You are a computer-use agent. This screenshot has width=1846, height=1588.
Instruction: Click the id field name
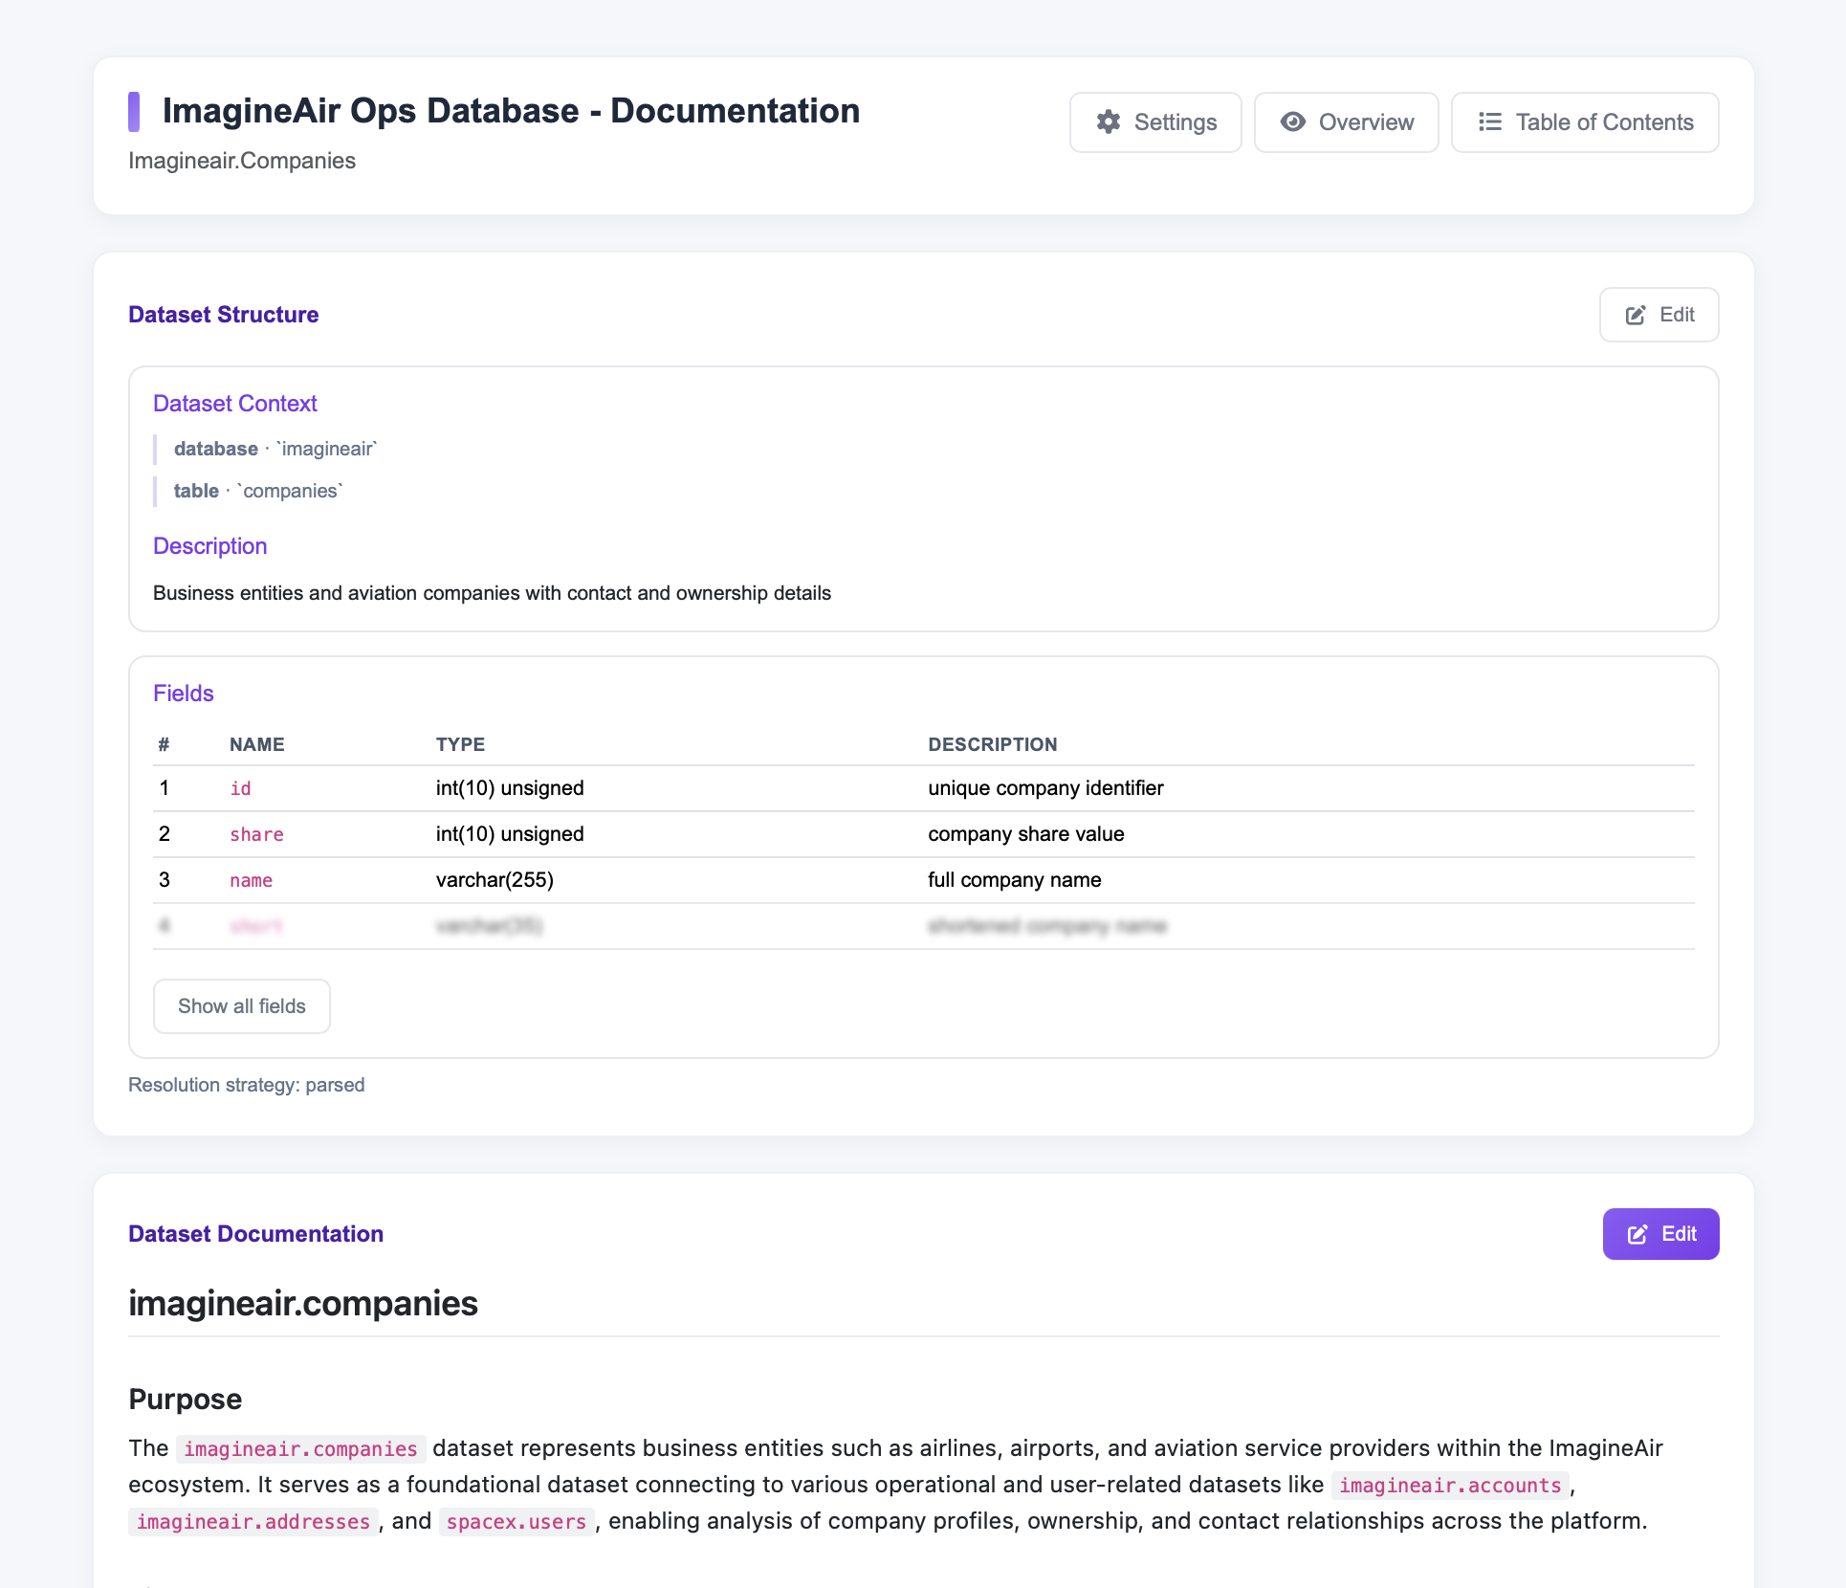click(x=241, y=788)
